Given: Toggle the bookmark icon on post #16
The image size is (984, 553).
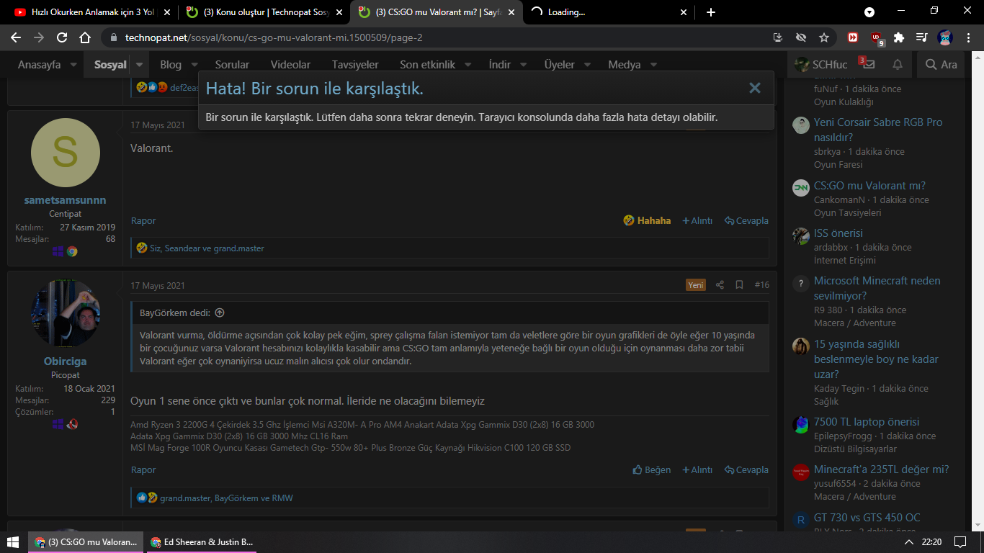Looking at the screenshot, I should [739, 285].
